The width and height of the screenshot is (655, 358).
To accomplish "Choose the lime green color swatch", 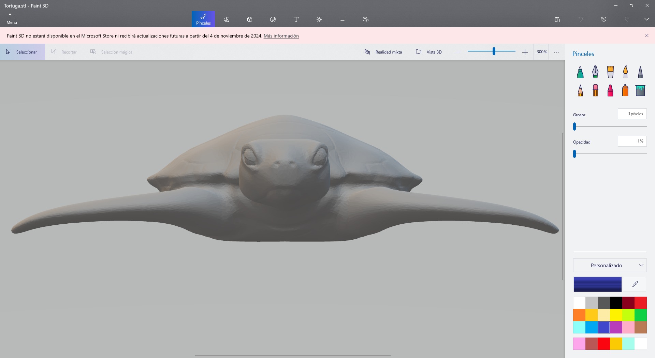I will 628,315.
